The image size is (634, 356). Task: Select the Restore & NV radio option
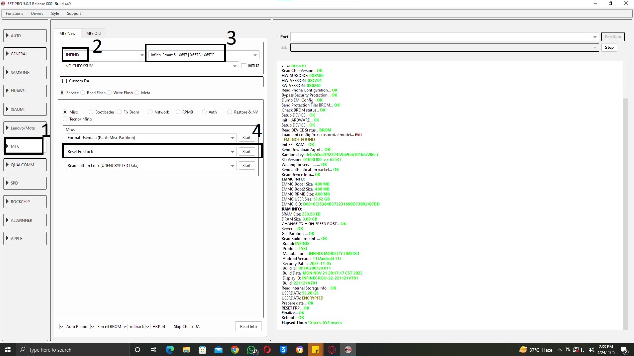tap(230, 112)
